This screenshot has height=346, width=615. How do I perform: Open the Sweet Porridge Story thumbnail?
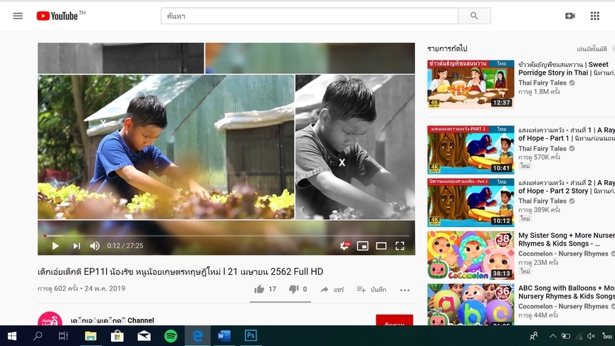471,84
